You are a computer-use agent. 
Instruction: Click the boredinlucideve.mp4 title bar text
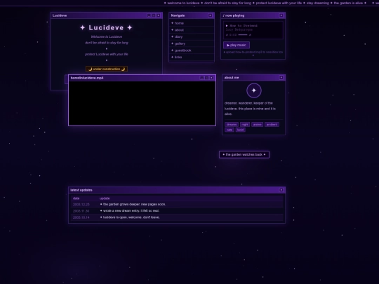87,78
